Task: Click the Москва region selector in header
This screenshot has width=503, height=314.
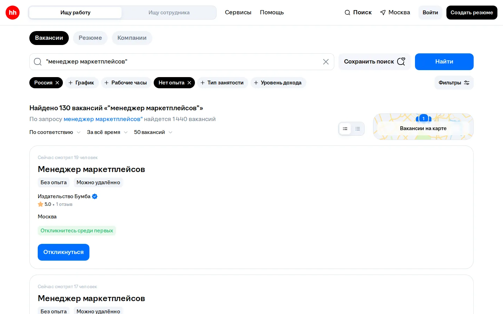Action: tap(395, 13)
